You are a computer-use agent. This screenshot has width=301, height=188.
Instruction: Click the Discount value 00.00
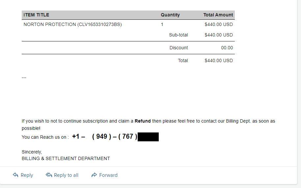point(227,48)
